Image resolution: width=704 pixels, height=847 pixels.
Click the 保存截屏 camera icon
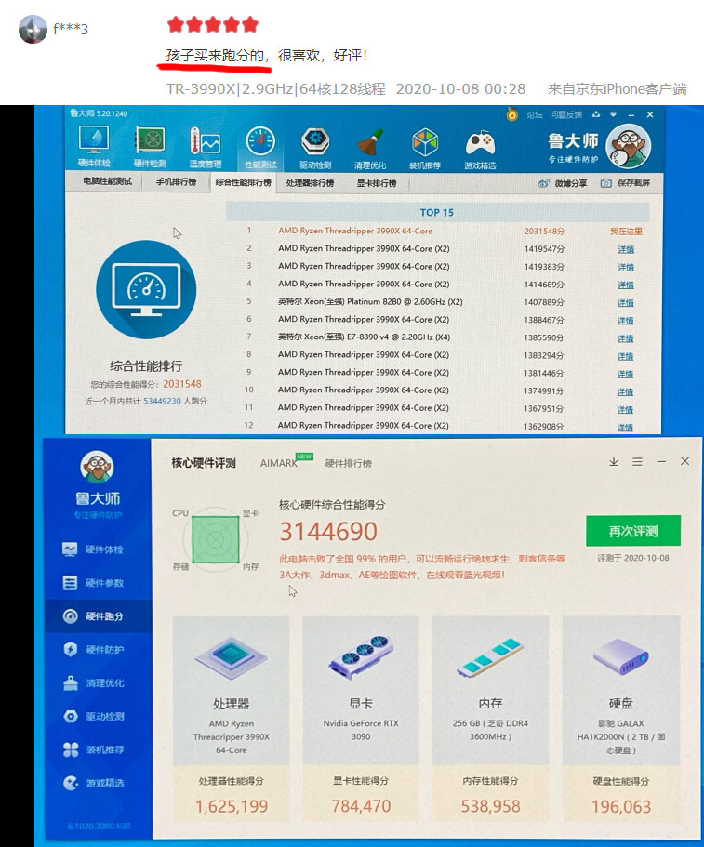click(606, 183)
